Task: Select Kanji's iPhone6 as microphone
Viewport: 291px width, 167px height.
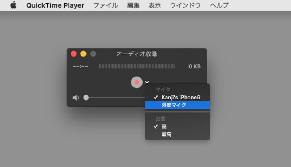Action: click(x=178, y=97)
